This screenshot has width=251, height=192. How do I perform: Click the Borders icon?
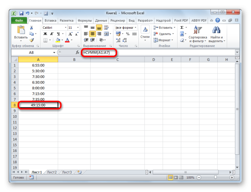pyautogui.click(x=45, y=40)
